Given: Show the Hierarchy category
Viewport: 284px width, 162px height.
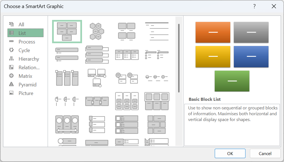Looking at the screenshot, I should (25, 59).
